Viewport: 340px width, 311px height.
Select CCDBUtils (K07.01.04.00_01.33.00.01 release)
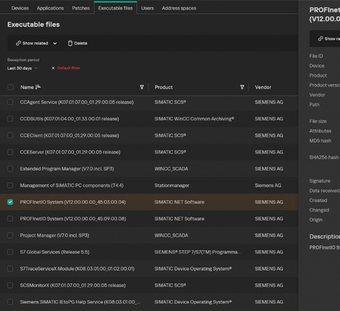pyautogui.click(x=69, y=119)
